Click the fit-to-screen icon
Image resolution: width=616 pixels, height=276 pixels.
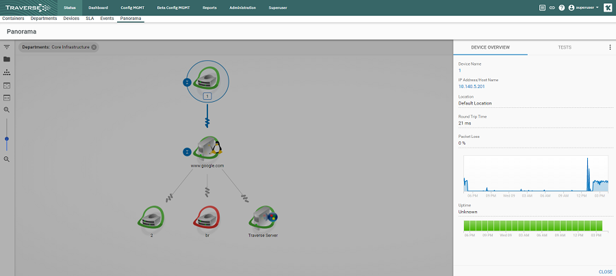(7, 85)
